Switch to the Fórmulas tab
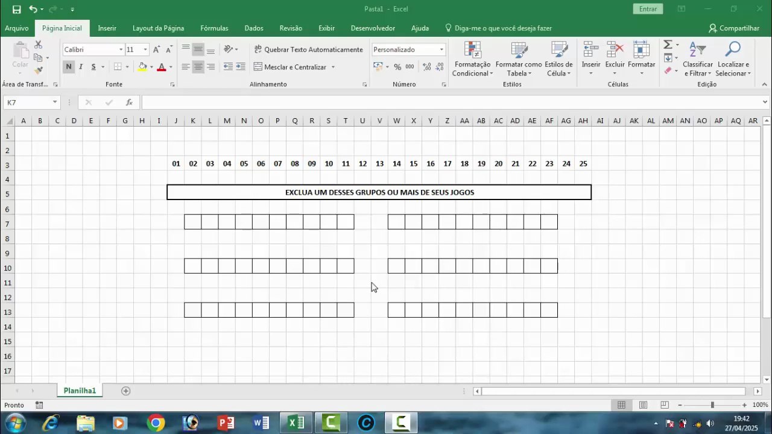 click(214, 28)
